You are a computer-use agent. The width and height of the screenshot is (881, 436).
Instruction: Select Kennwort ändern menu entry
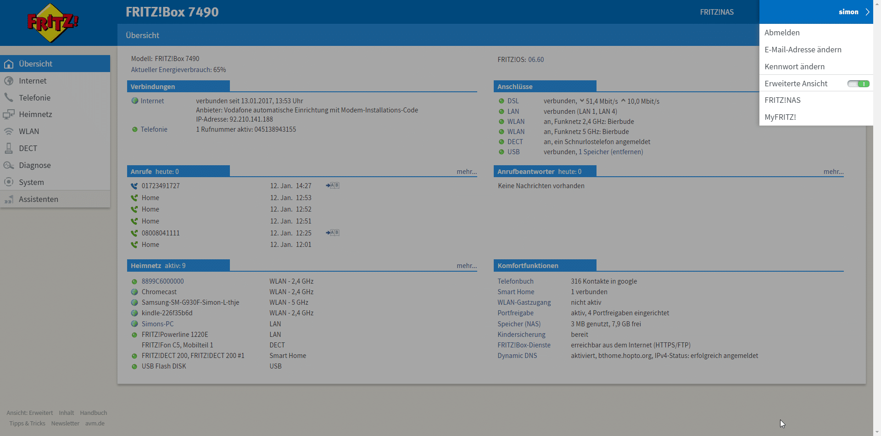tap(794, 67)
